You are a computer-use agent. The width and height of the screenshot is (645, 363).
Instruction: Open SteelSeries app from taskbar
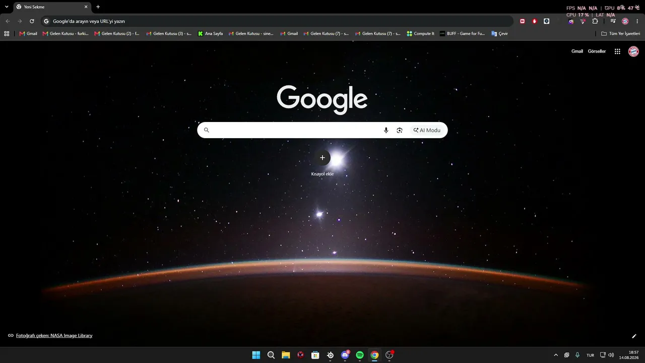coord(330,355)
